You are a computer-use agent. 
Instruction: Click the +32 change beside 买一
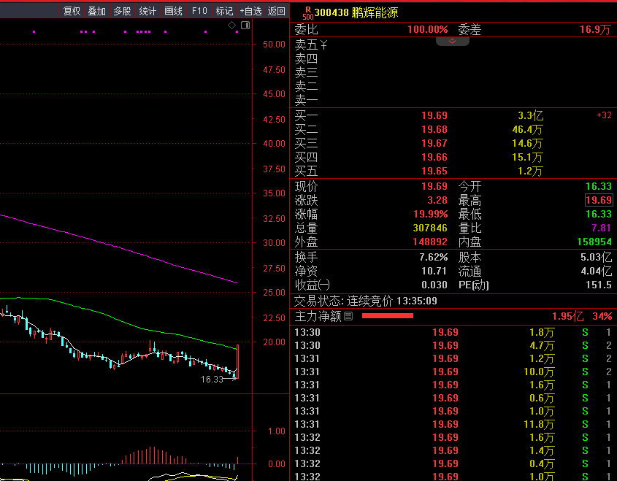coord(605,115)
